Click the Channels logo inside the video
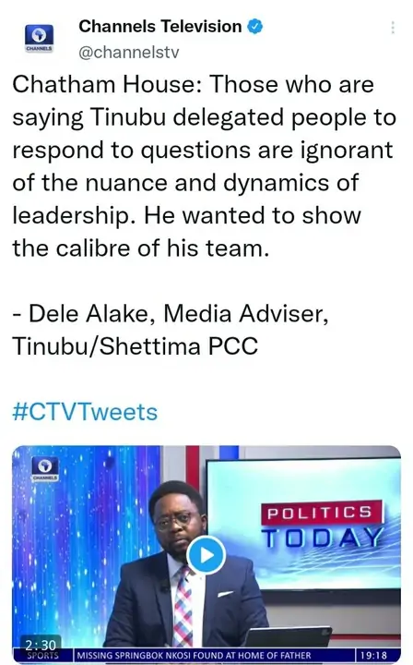 [x=45, y=469]
